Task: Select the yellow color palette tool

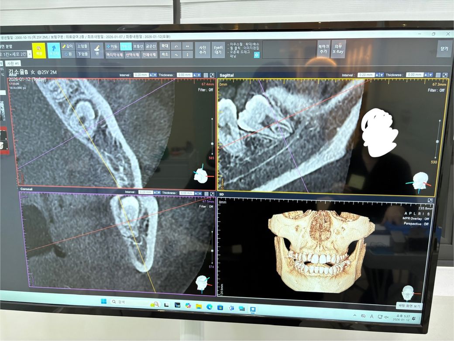Action: click(x=39, y=51)
